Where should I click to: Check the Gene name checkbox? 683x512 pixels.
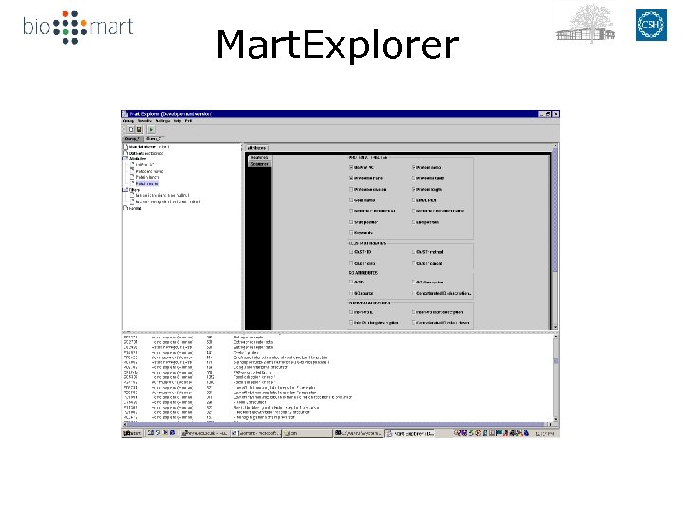pyautogui.click(x=351, y=200)
